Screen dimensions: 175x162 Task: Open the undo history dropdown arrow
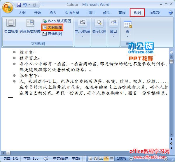pyautogui.click(x=29, y=5)
